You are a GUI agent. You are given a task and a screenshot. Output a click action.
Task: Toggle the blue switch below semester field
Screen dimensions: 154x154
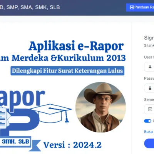coord(147,121)
